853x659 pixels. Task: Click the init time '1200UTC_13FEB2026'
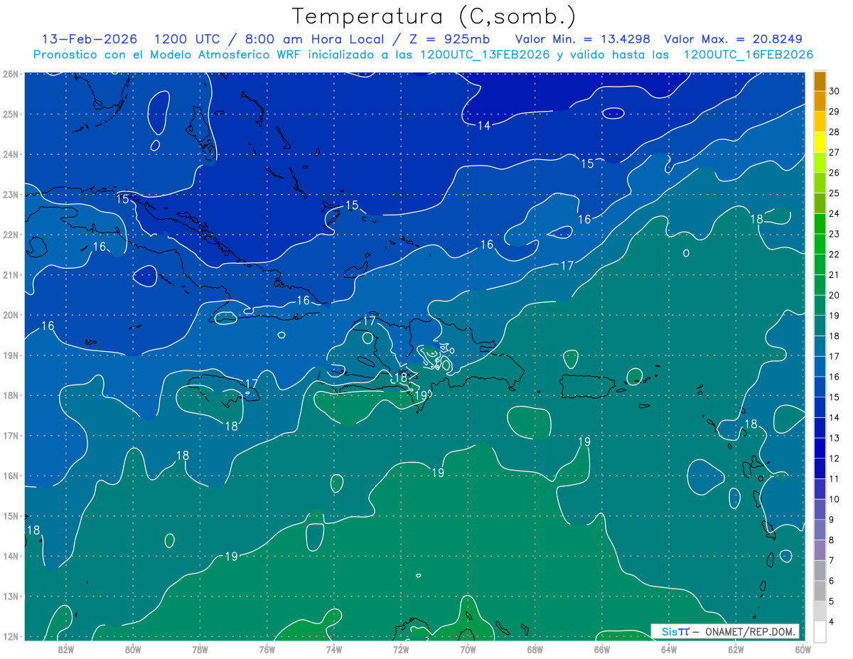[485, 55]
